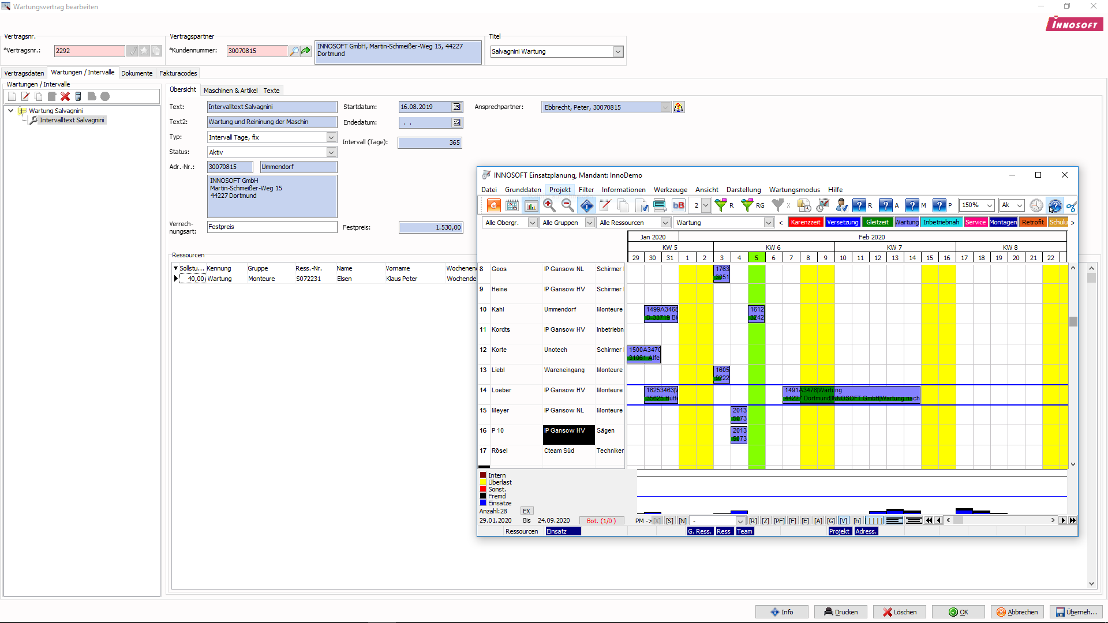The height and width of the screenshot is (623, 1108).
Task: Click the red X delete icon in Wartungen toolbar
Action: tap(65, 96)
